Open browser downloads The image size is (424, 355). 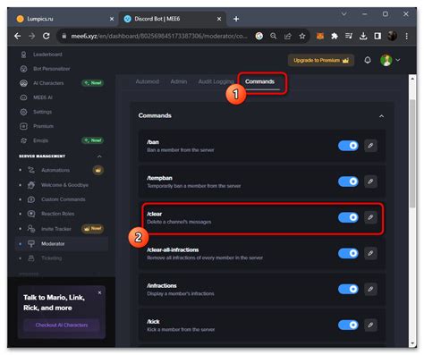tap(363, 36)
